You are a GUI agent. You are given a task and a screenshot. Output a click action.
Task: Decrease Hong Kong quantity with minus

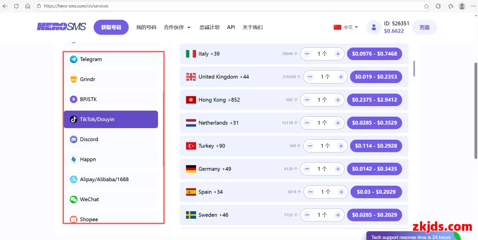[307, 100]
